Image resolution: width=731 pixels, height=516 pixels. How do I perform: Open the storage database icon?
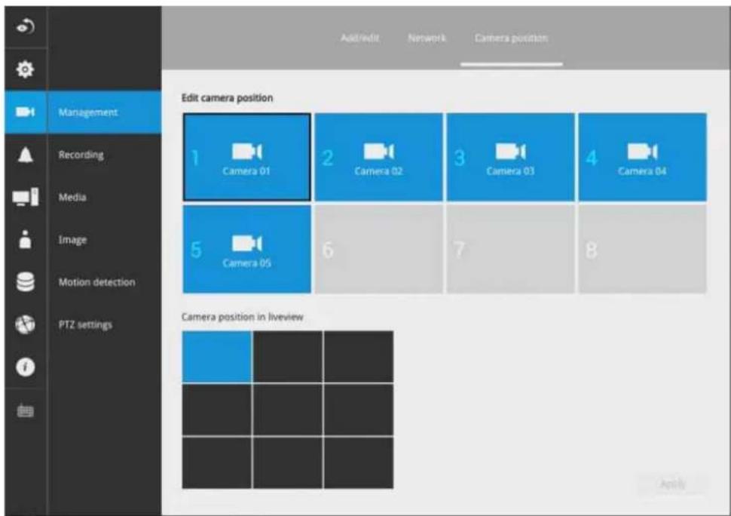click(25, 282)
